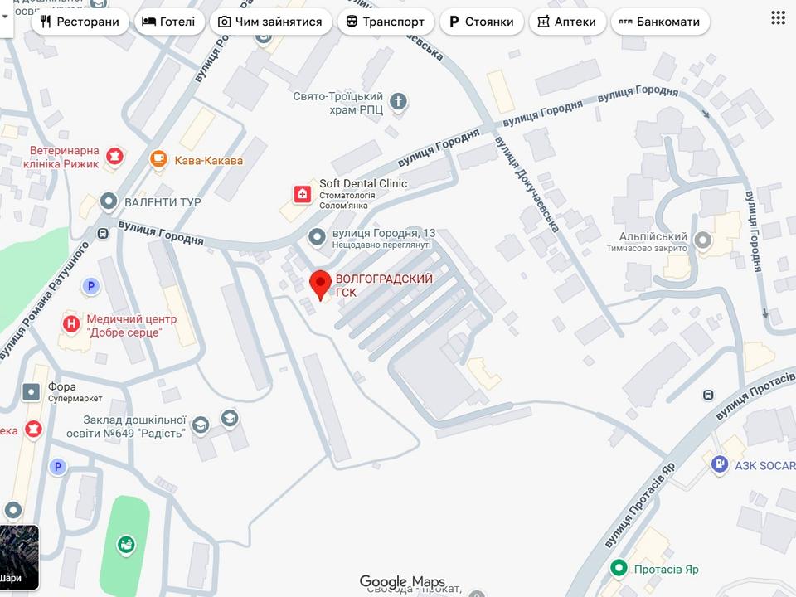Click the red ВОЛГОГРАДСКИЙ ГСК location pin
The height and width of the screenshot is (597, 796).
320,285
